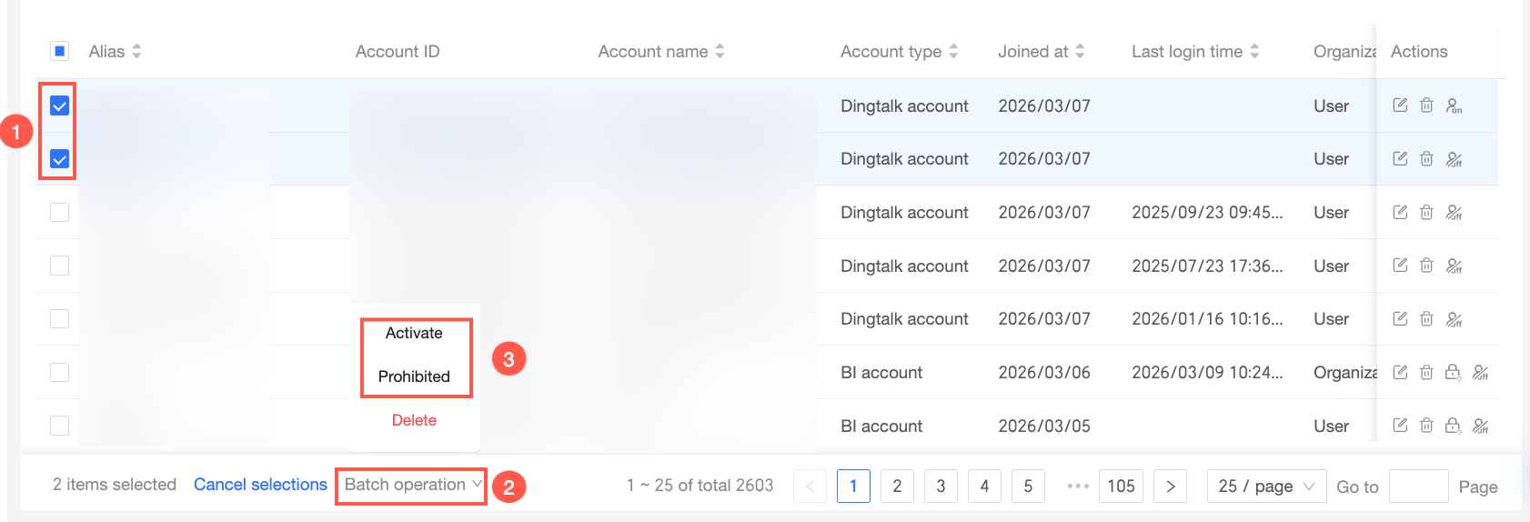The width and height of the screenshot is (1530, 522).
Task: Click the '2 items selected' text
Action: tap(115, 485)
